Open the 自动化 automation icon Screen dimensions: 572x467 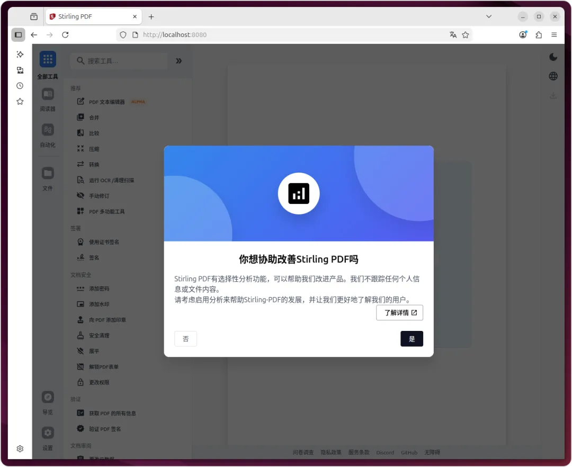coord(48,129)
